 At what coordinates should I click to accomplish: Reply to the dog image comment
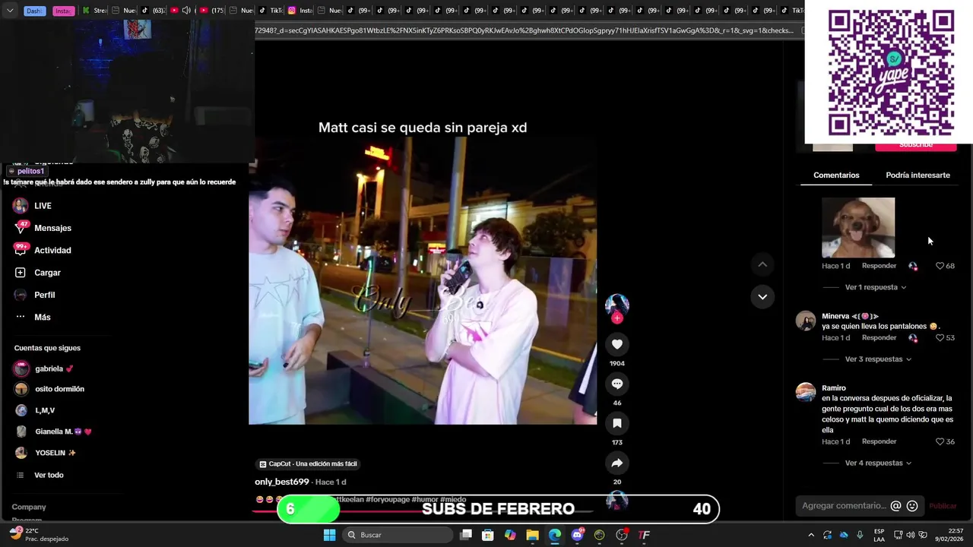pyautogui.click(x=879, y=266)
